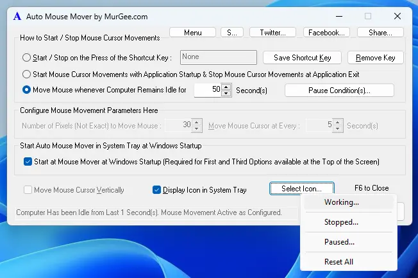Open the Twitter... button
Screen dimensions: 418x278
click(x=272, y=32)
